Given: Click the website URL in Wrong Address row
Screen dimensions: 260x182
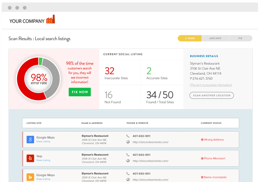Looking at the screenshot, I should 150,142.
